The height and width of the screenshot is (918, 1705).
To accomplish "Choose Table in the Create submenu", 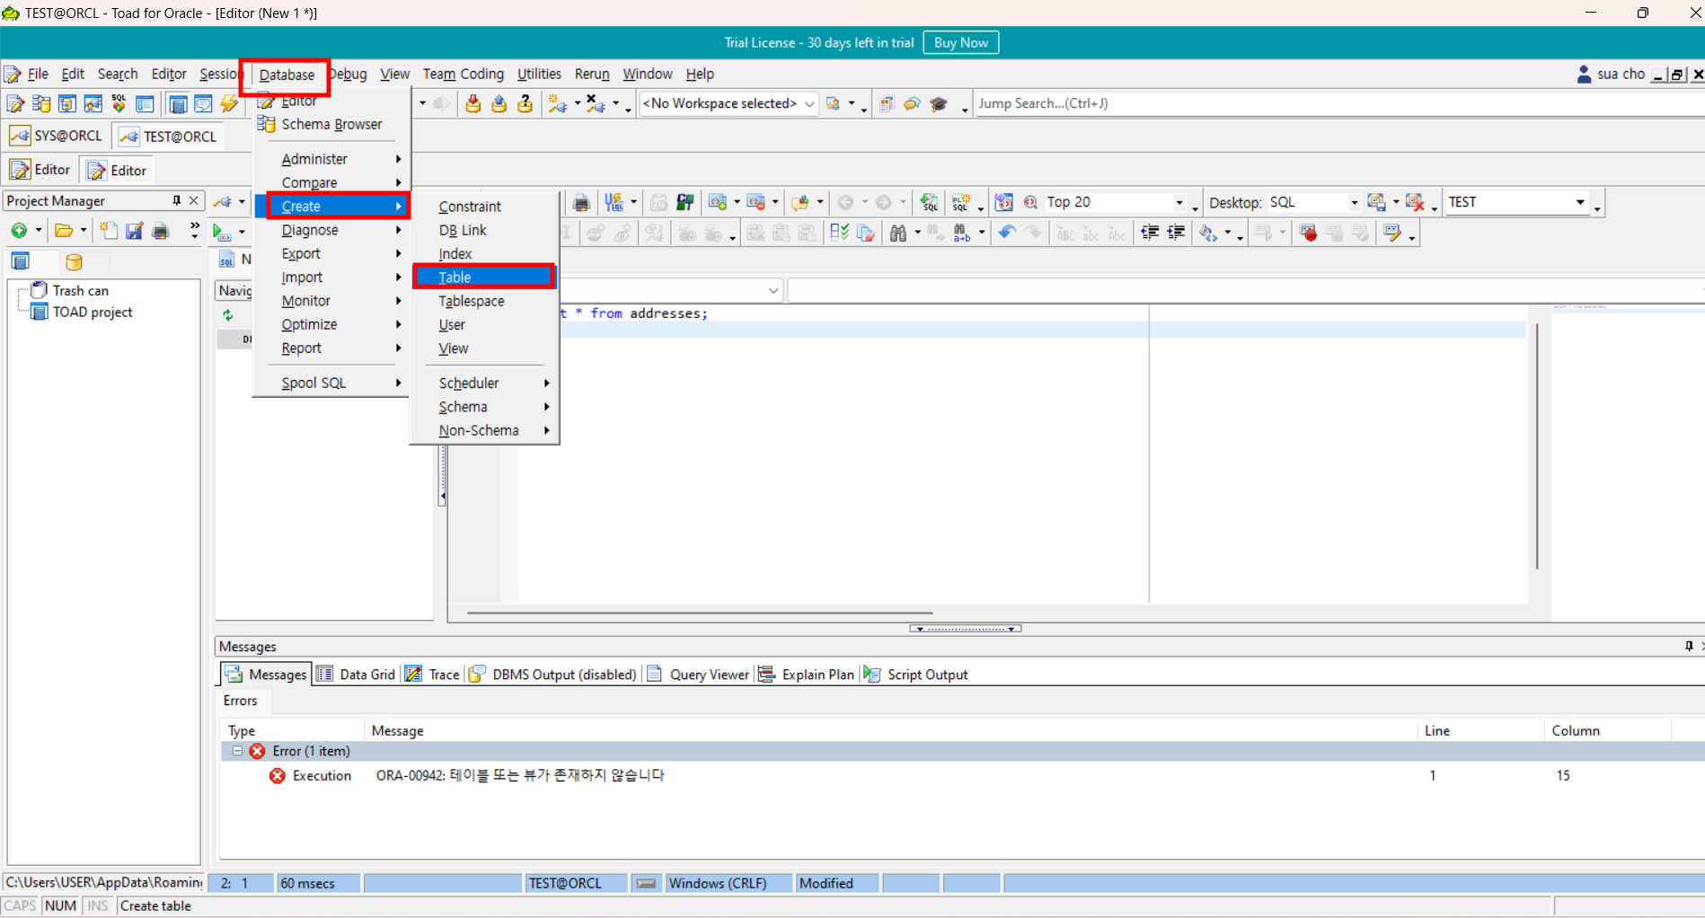I will tap(484, 278).
